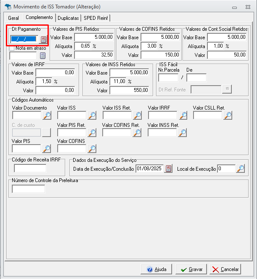Viewport: 257px width, 279px height.
Task: Click the Valor ISS code field
Action: [72, 115]
